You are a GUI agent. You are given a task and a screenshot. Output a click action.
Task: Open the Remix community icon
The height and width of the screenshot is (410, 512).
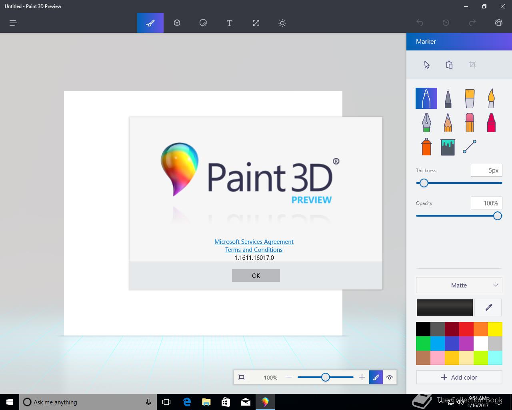pyautogui.click(x=499, y=23)
